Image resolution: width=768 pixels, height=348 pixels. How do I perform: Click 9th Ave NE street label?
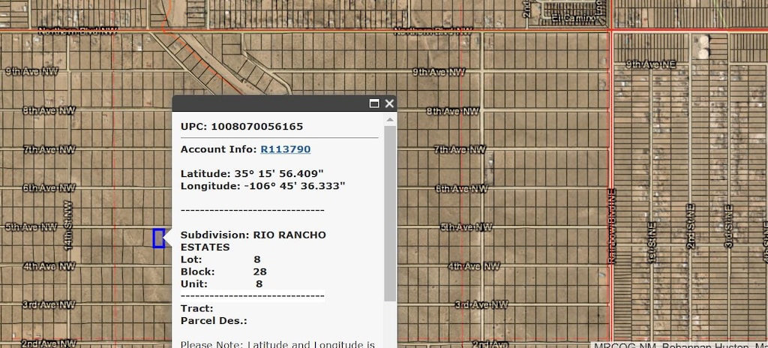pos(651,64)
